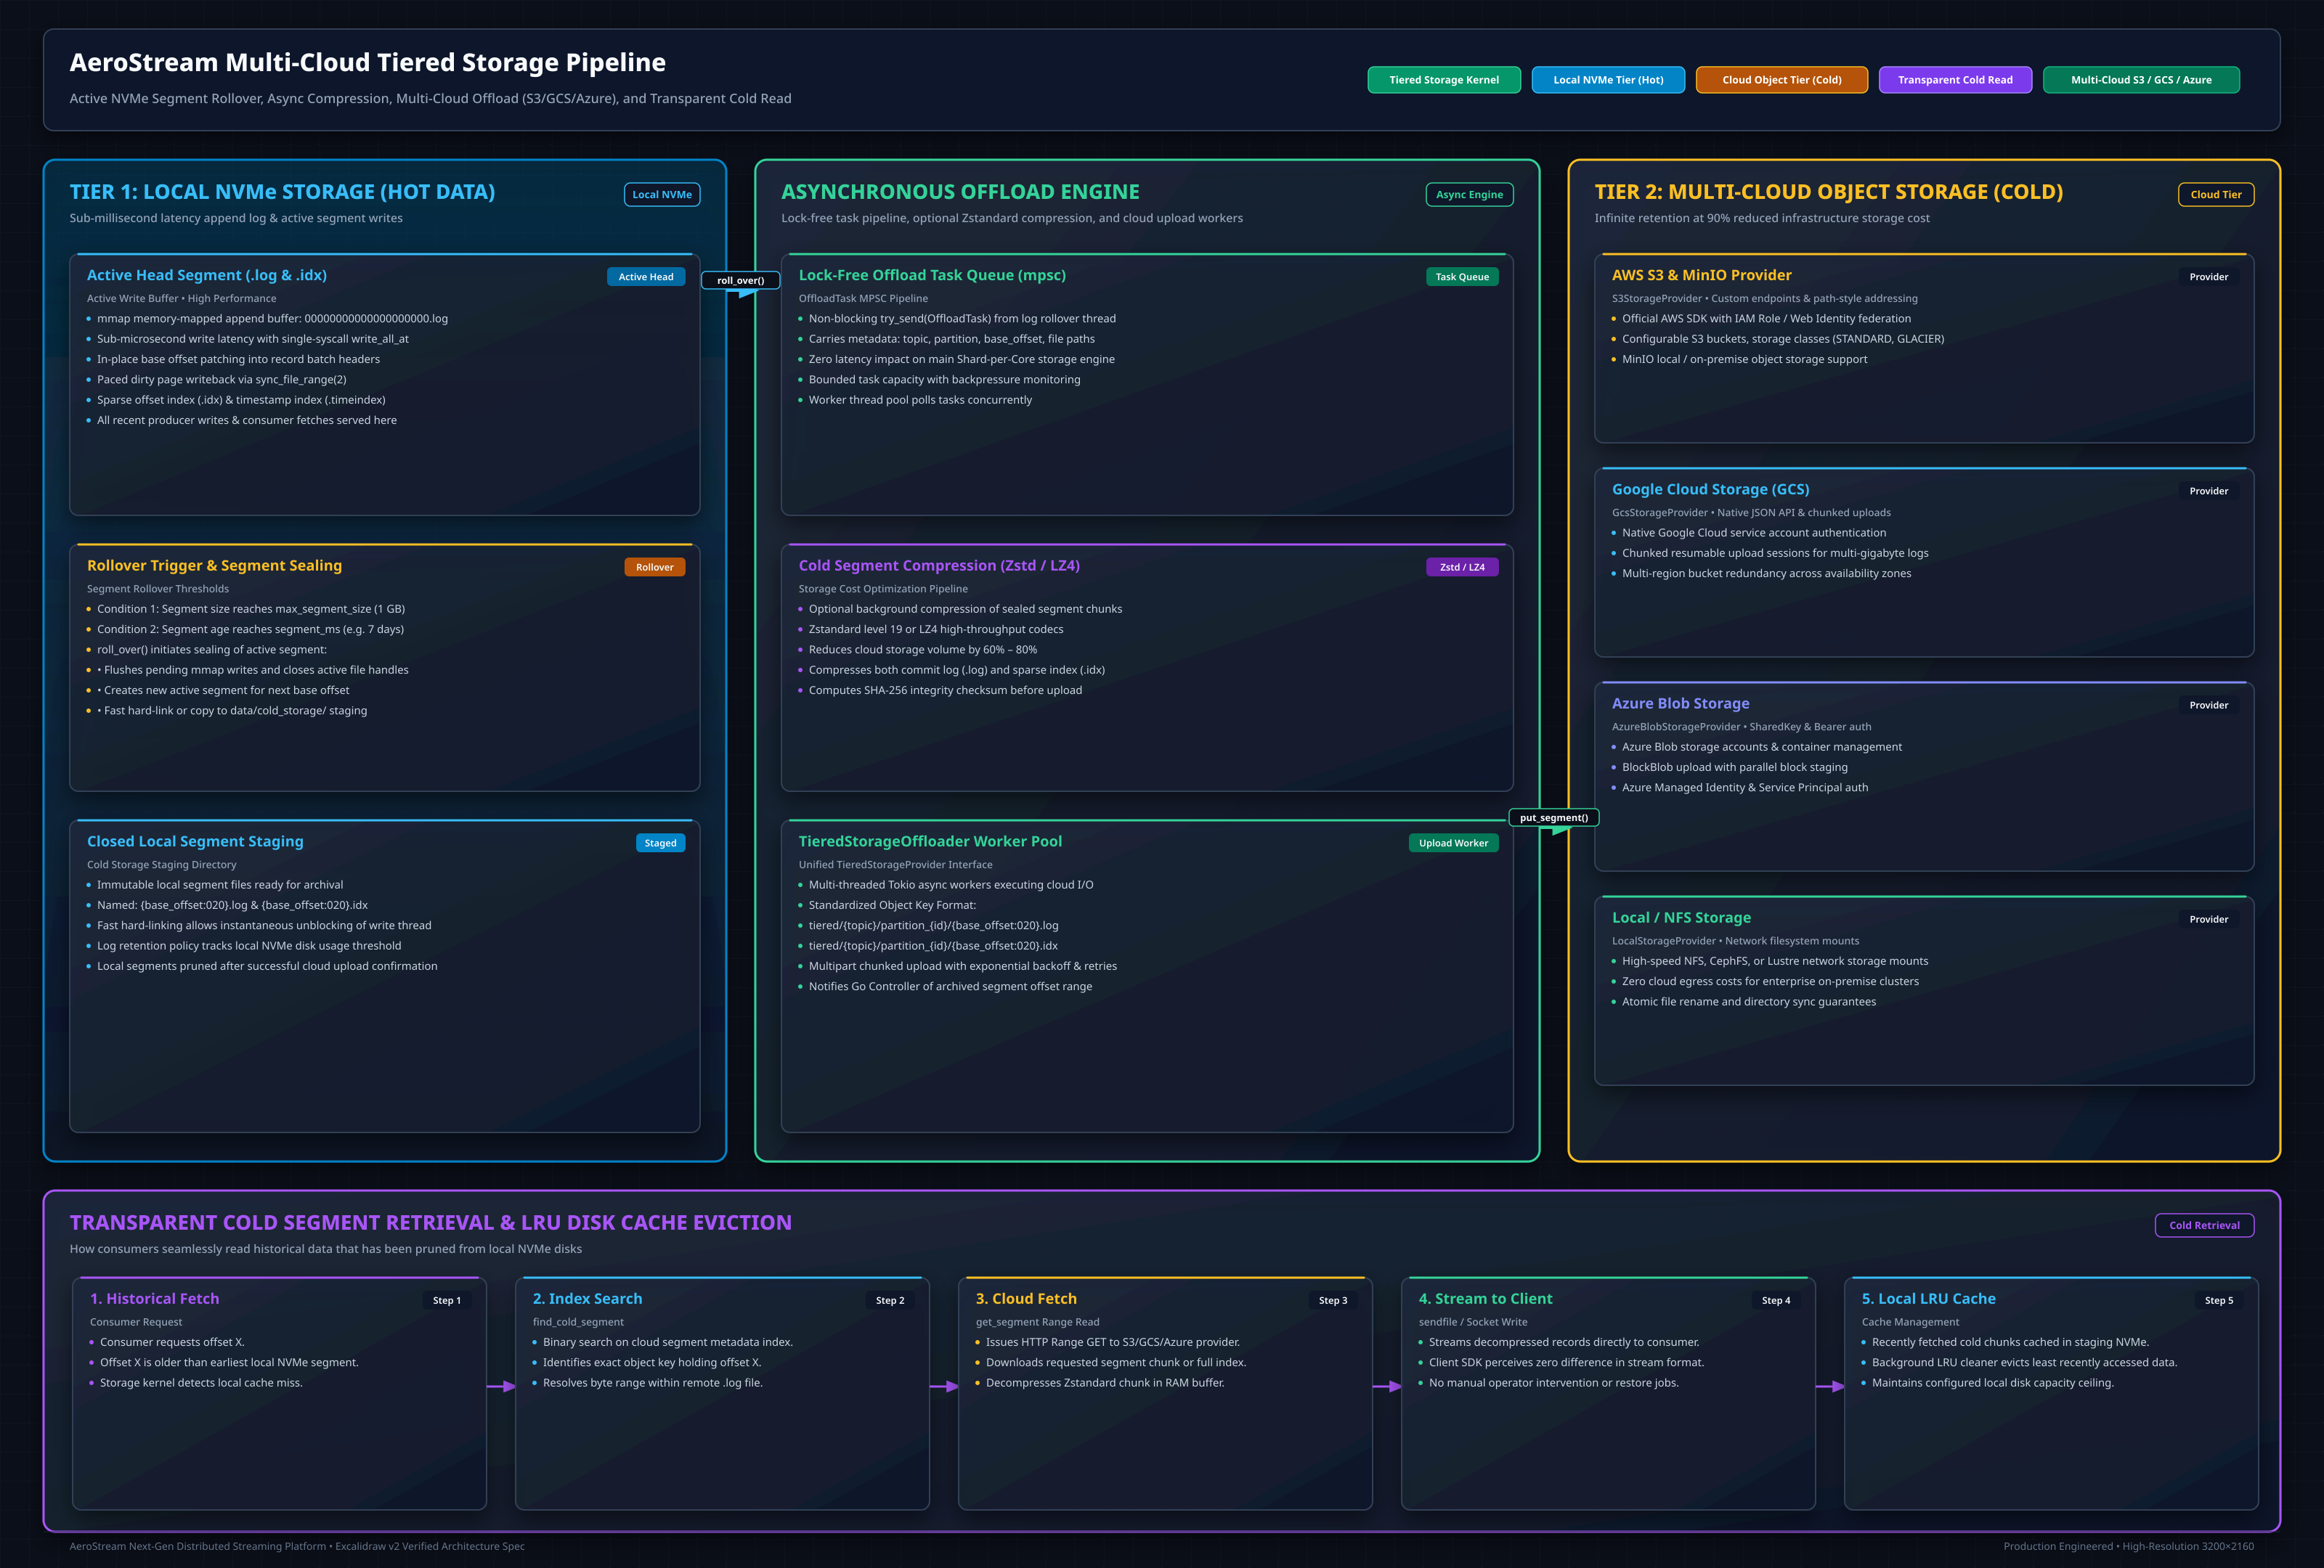Viewport: 2324px width, 1568px height.
Task: Click Provider badge on Azure Blob Storage card
Action: (x=2208, y=706)
